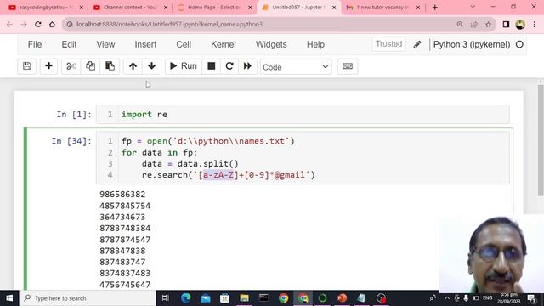
Task: Show hidden system tray icons
Action: click(x=447, y=298)
